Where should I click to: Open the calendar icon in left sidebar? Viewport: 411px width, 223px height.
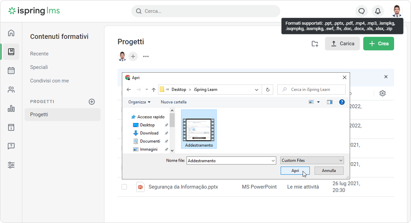[11, 71]
